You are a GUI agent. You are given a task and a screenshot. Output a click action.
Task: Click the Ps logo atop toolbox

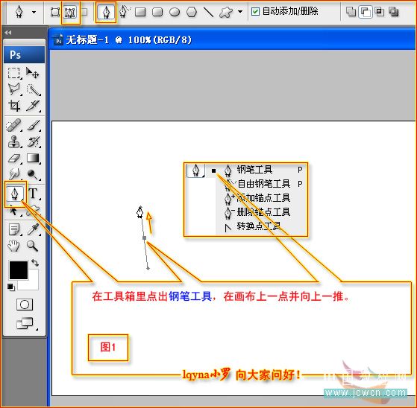(x=24, y=54)
